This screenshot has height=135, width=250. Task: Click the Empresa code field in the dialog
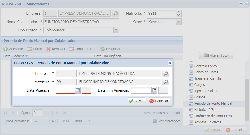[66, 74]
